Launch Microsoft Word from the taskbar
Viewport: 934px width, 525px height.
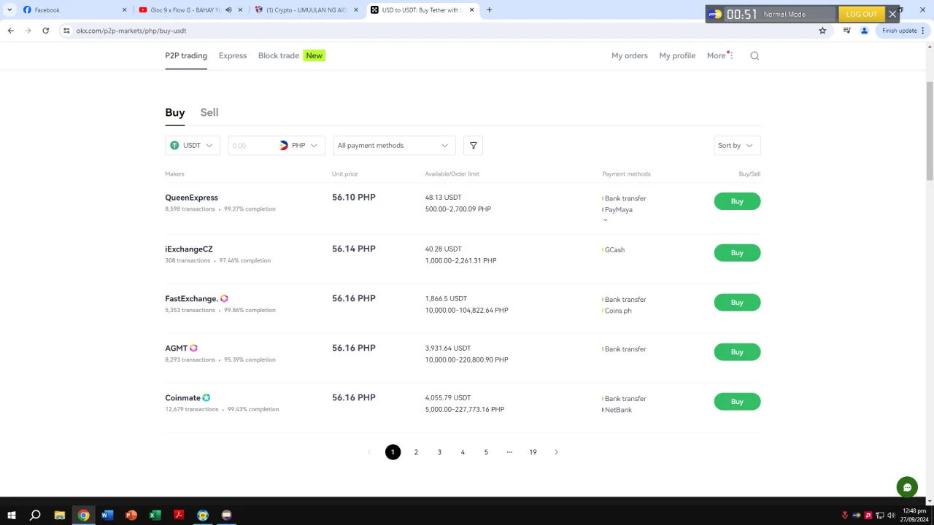click(107, 516)
